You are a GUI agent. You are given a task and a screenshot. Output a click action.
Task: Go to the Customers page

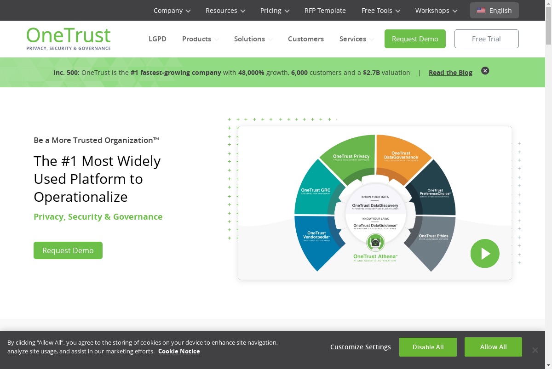pos(306,39)
